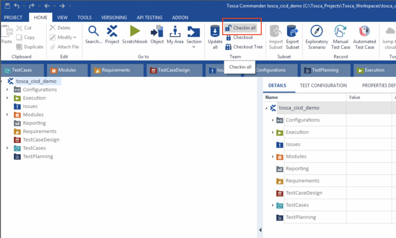Navigate back with the left arrow icon
396x238 pixels.
tap(47, 5)
